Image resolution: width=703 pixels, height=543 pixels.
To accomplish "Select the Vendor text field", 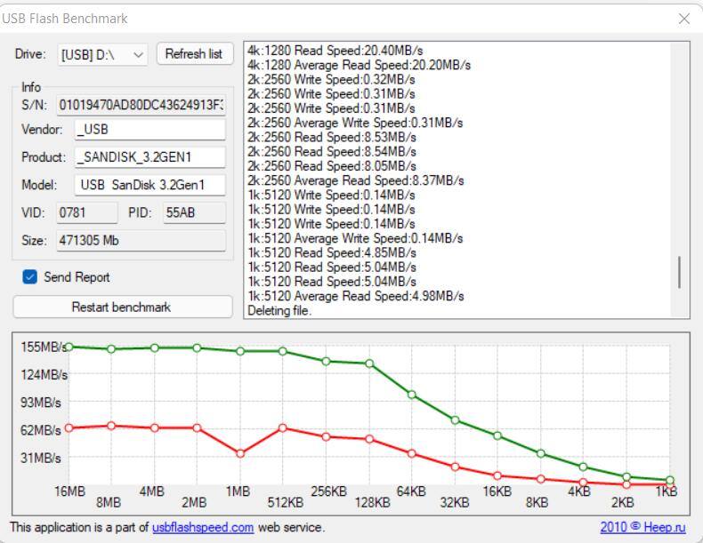I will [x=149, y=130].
